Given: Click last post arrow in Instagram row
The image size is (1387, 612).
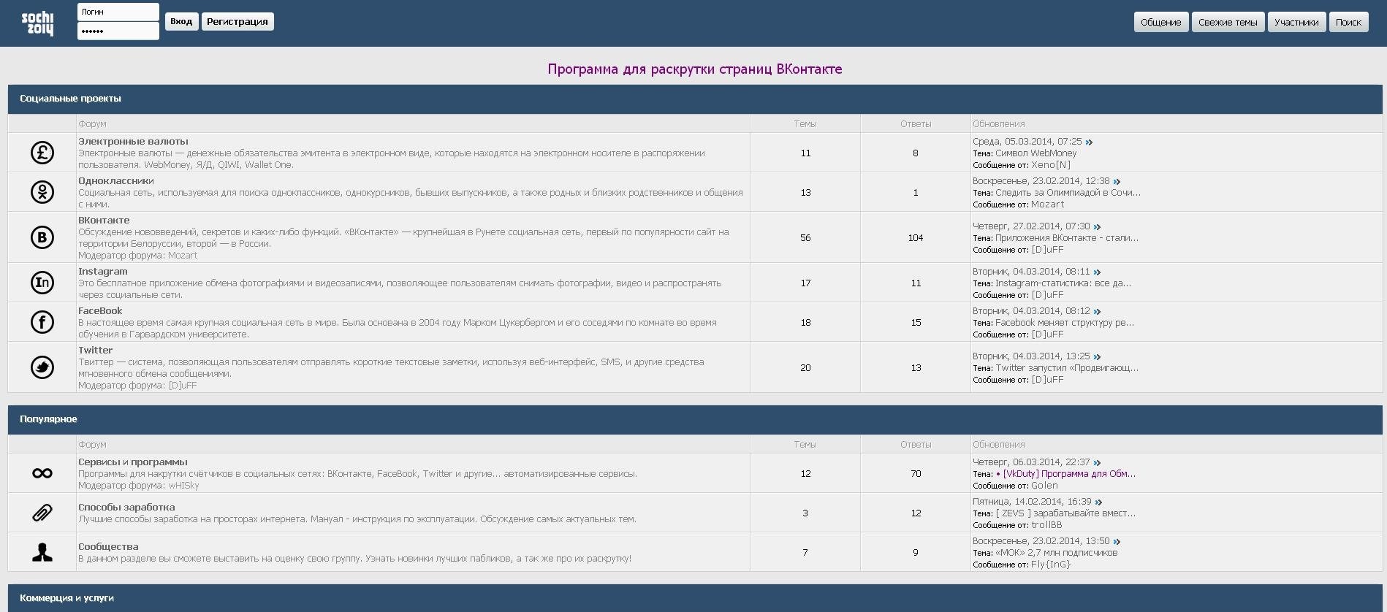Looking at the screenshot, I should point(1097,272).
